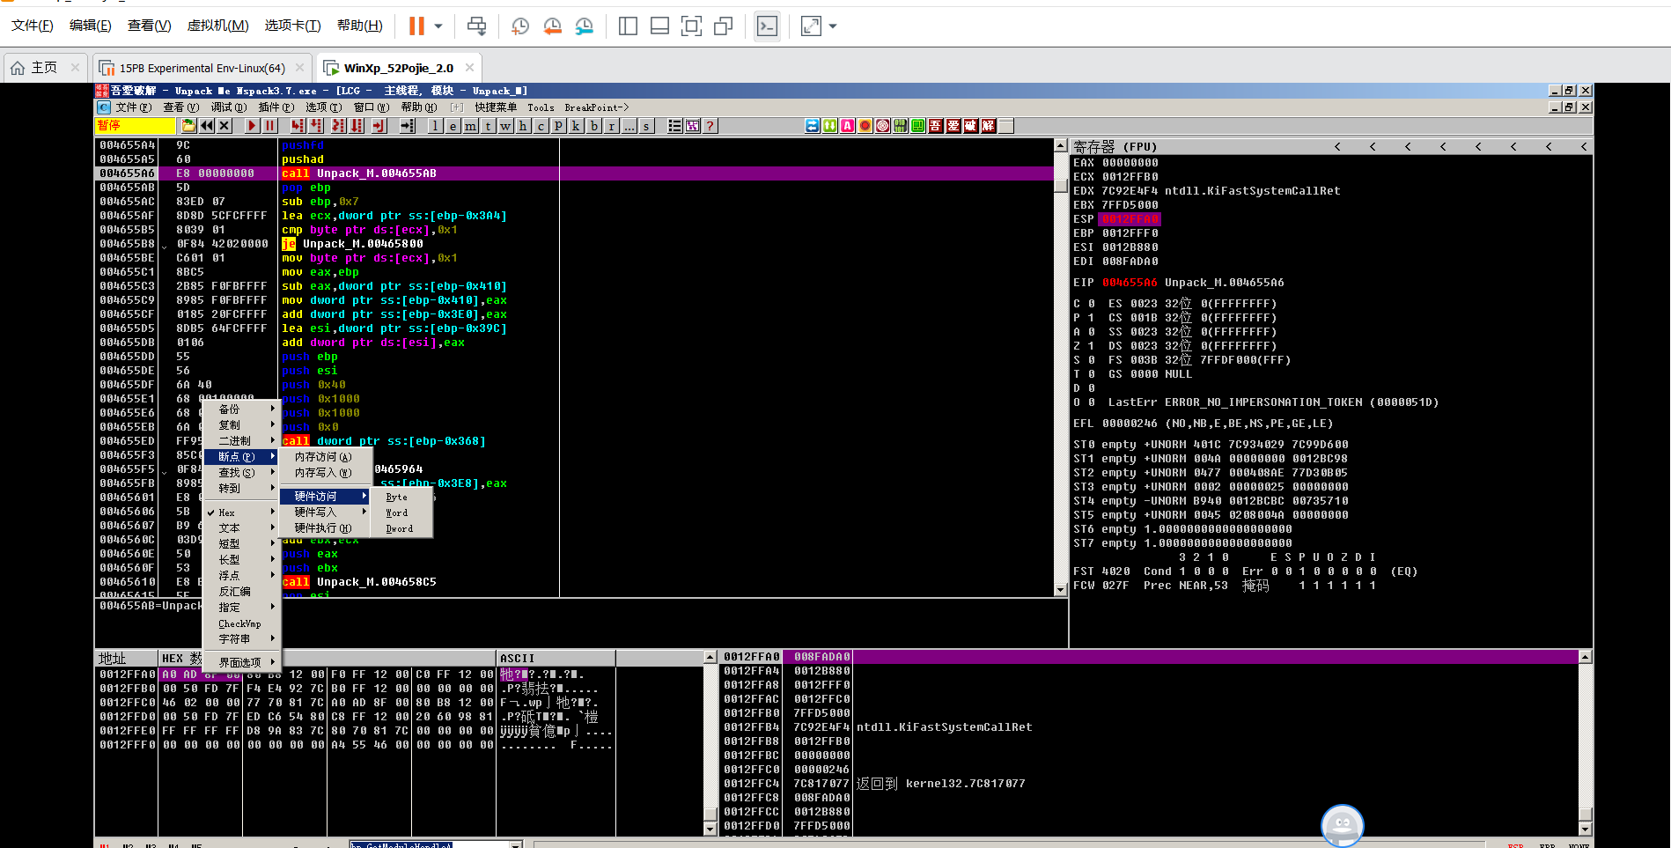1671x848 pixels.
Task: Click the step over icon
Action: [316, 126]
